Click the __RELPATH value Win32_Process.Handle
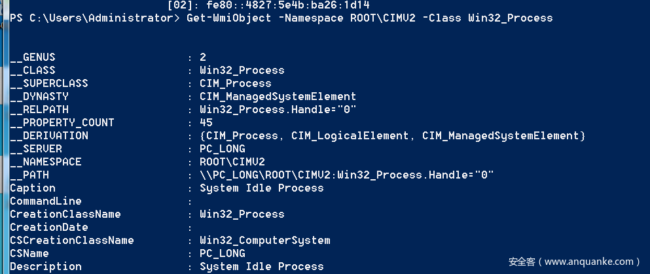 click(278, 109)
